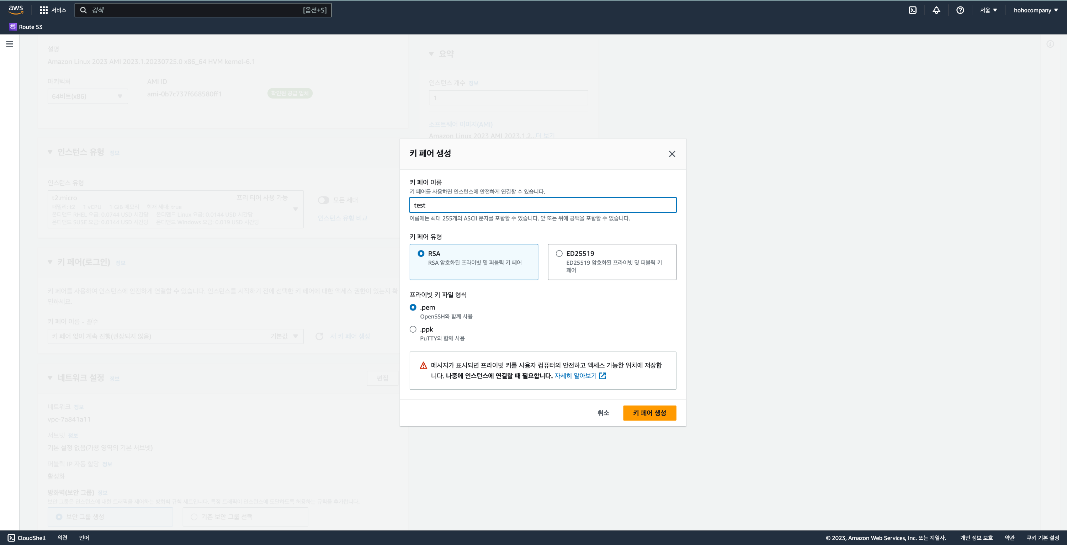Open the services grid menu icon
1067x545 pixels.
(43, 10)
